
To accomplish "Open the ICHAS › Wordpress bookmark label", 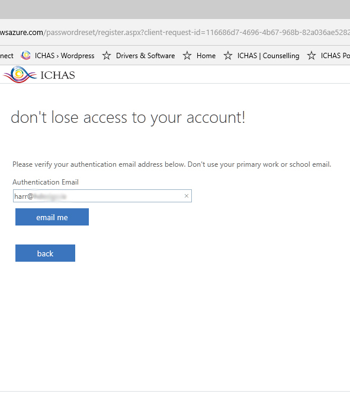I will coord(65,56).
